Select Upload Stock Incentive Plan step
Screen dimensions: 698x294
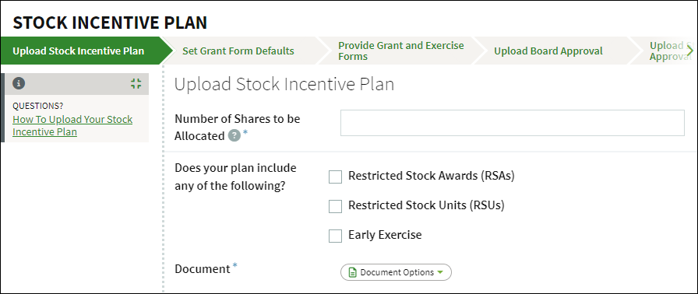(79, 51)
